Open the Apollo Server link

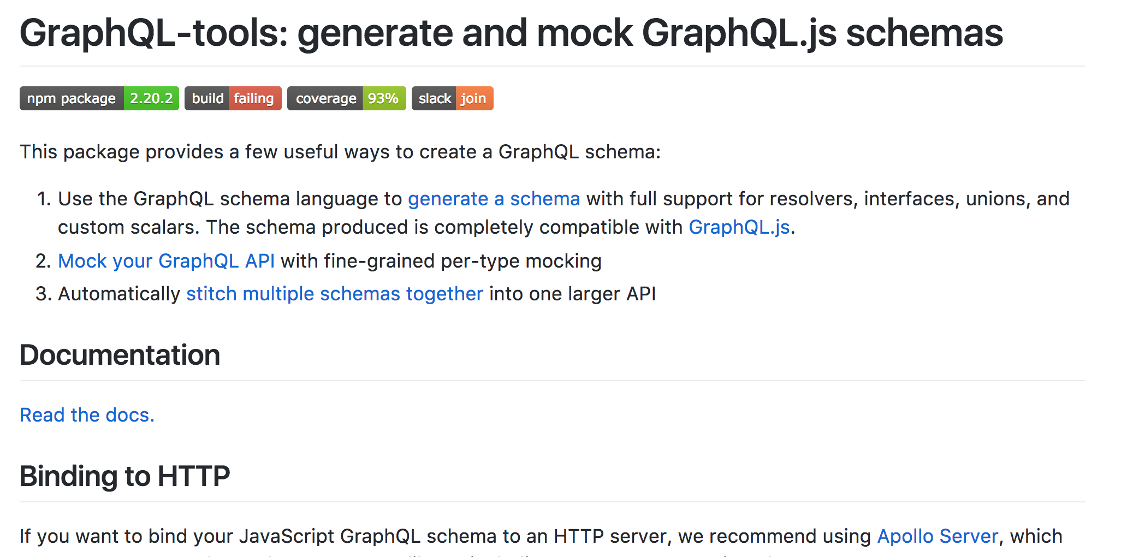tap(938, 536)
